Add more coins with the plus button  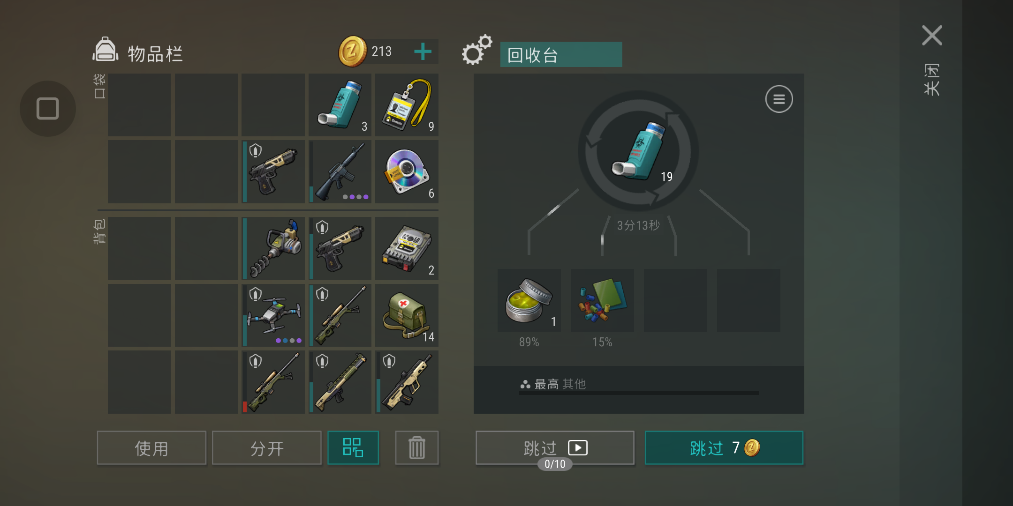[x=423, y=52]
